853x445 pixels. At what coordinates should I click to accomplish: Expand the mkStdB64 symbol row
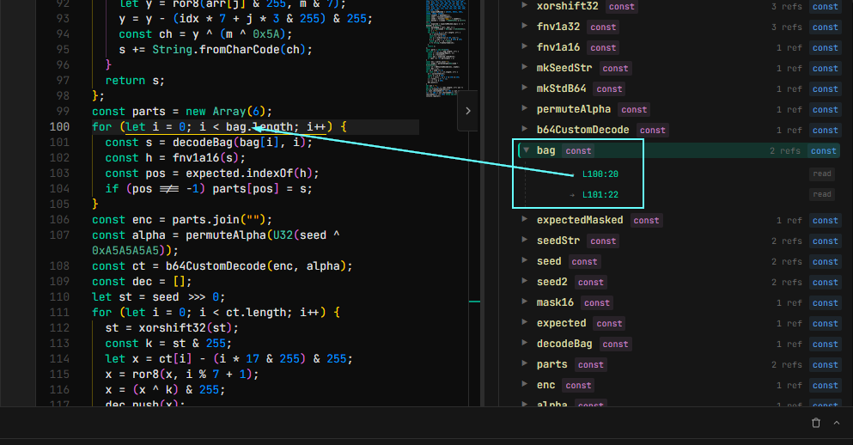[524, 88]
